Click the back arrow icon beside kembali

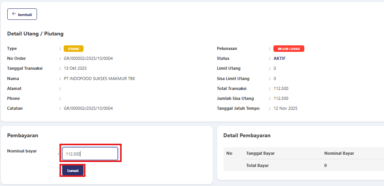click(x=14, y=14)
